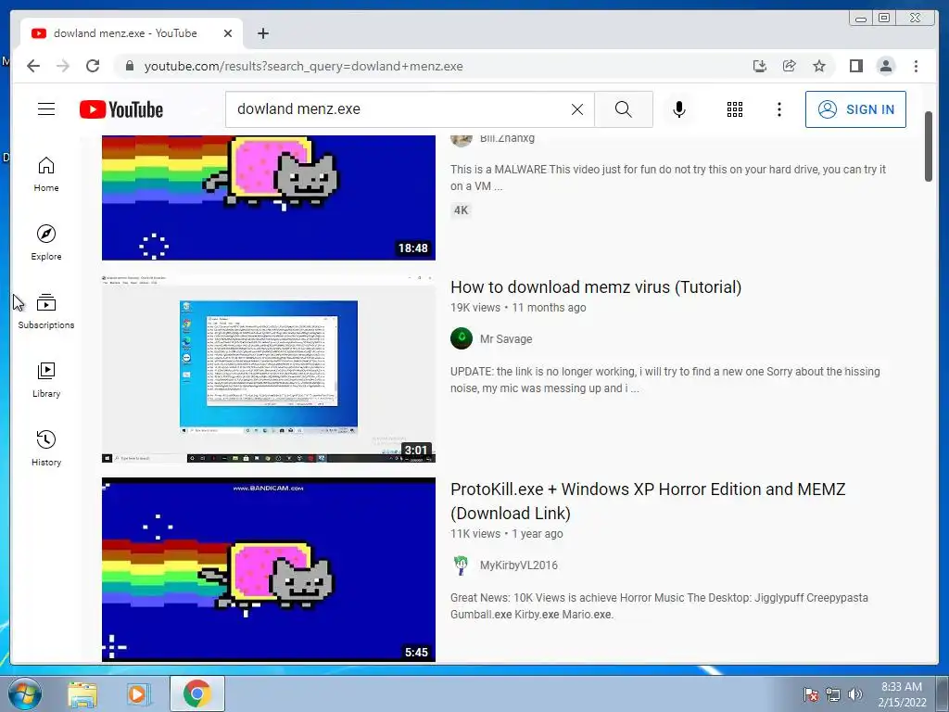This screenshot has height=712, width=949.
Task: Click the '11K views • 1 year ago' text
Action: pos(507,534)
